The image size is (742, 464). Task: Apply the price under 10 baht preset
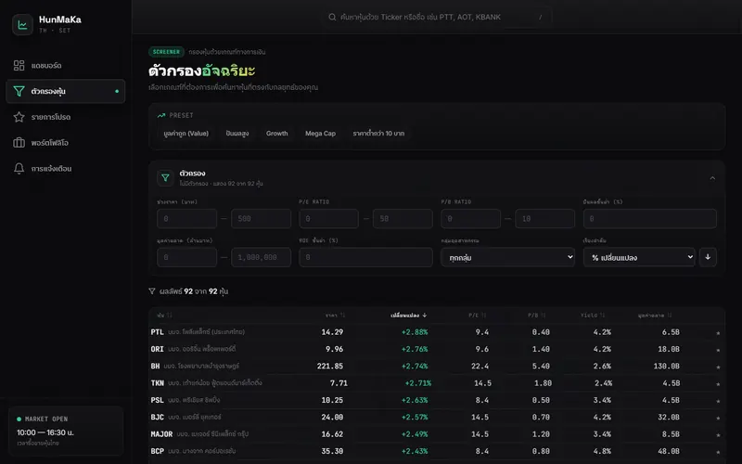tap(378, 134)
